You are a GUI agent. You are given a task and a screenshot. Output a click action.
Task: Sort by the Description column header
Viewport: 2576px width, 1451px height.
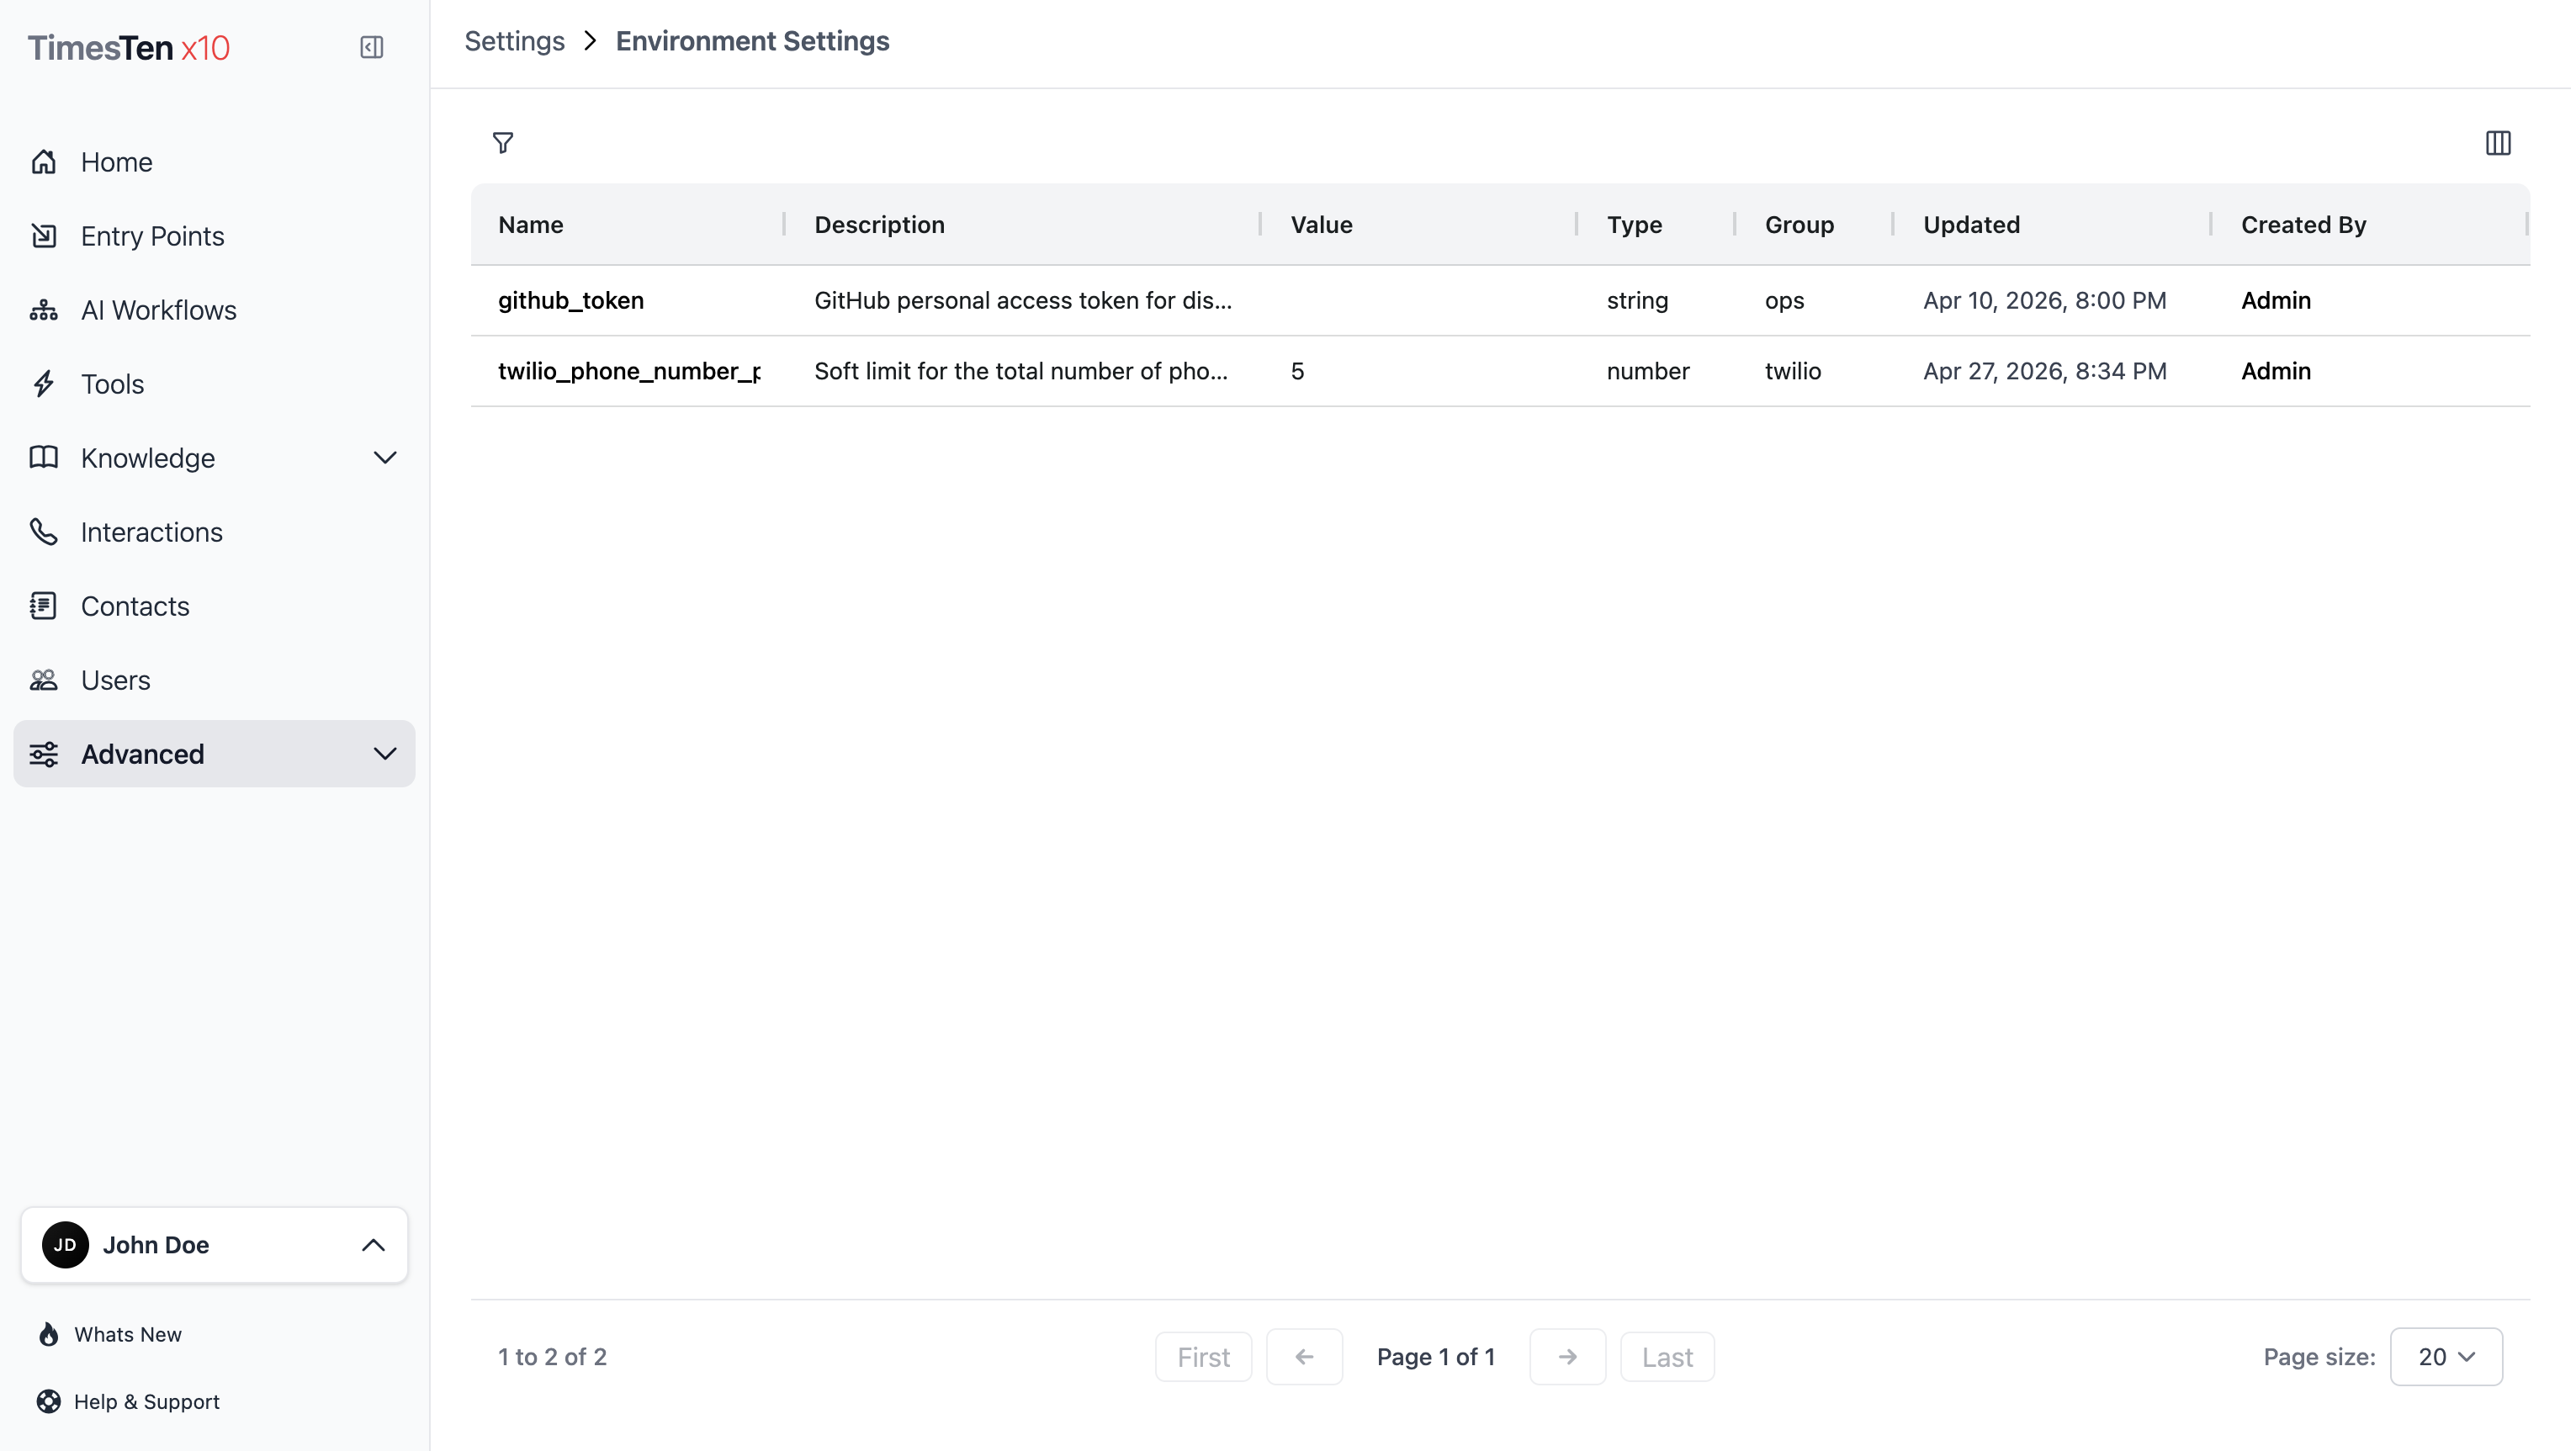pyautogui.click(x=879, y=224)
